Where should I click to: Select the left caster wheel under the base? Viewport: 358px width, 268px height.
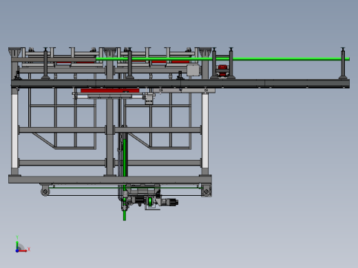(45, 191)
